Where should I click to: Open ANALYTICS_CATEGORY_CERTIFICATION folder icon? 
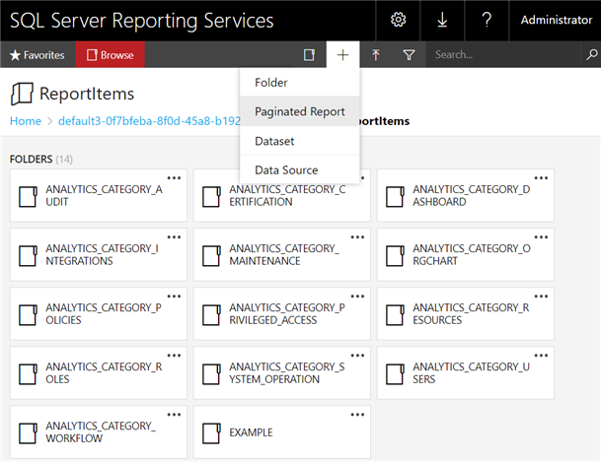(x=211, y=196)
